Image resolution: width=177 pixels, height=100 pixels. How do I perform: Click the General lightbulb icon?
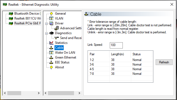coord(51,14)
